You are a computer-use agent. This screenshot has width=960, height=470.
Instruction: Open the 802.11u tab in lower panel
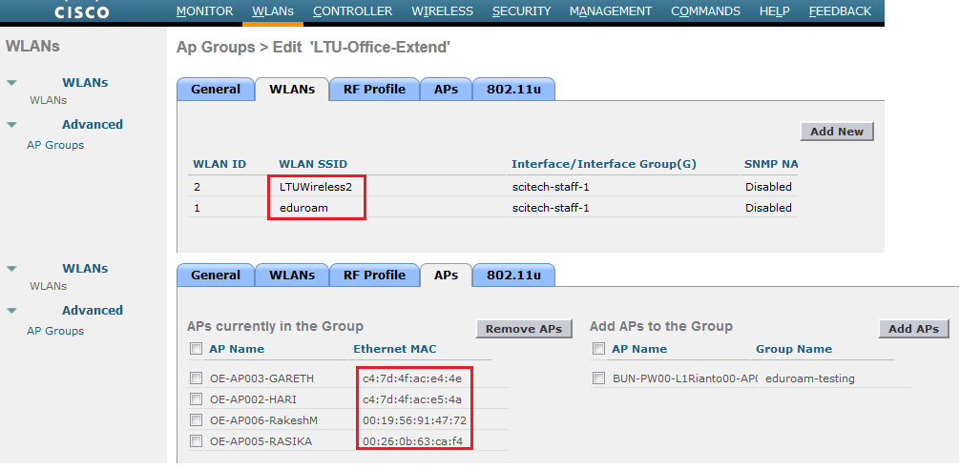pyautogui.click(x=513, y=276)
